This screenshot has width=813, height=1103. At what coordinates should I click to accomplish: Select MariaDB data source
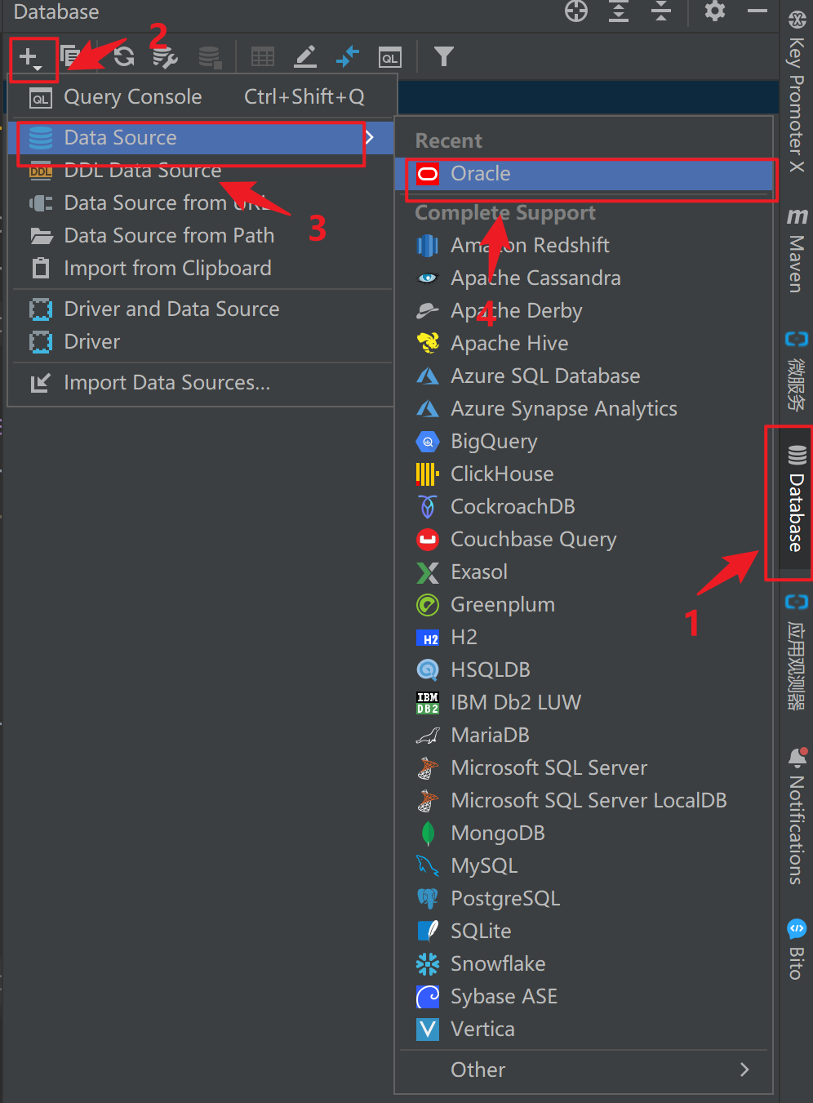(584, 736)
